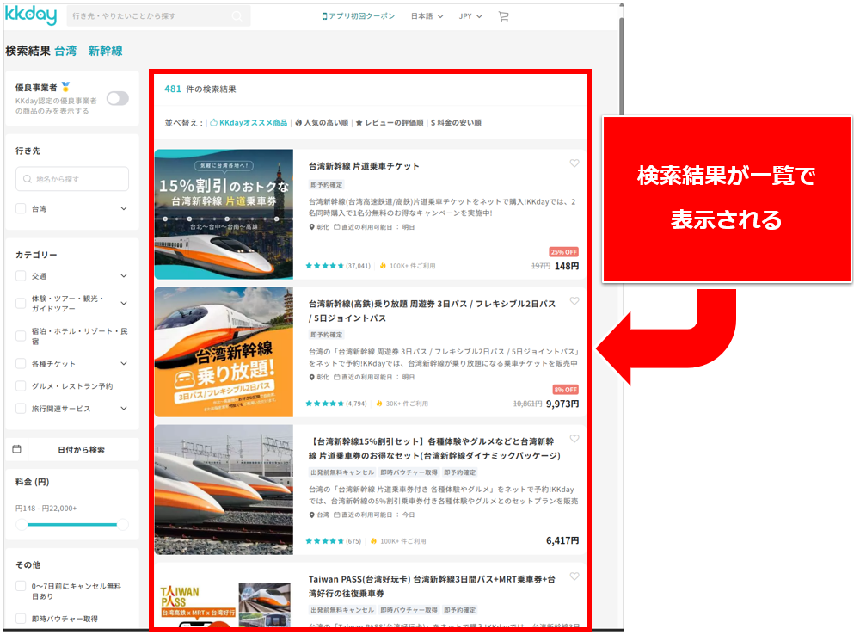Open 台湾新幹線(高鉄)乗り放題 周遊券 title
Screen dimensions: 854x635
(x=432, y=311)
